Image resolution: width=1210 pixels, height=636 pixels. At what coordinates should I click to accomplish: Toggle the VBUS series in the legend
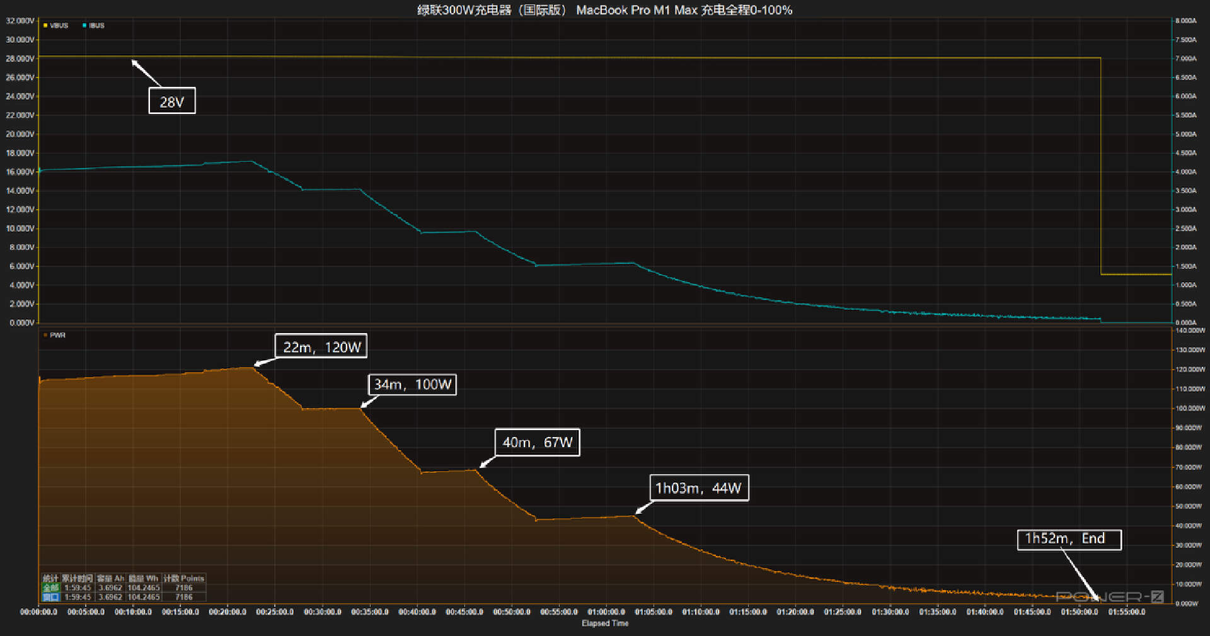pyautogui.click(x=55, y=26)
